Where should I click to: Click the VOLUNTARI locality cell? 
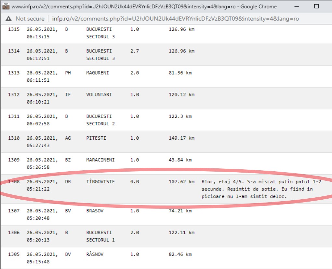click(x=99, y=95)
